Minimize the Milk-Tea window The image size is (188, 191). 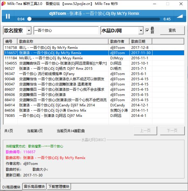pyautogui.click(x=154, y=4)
